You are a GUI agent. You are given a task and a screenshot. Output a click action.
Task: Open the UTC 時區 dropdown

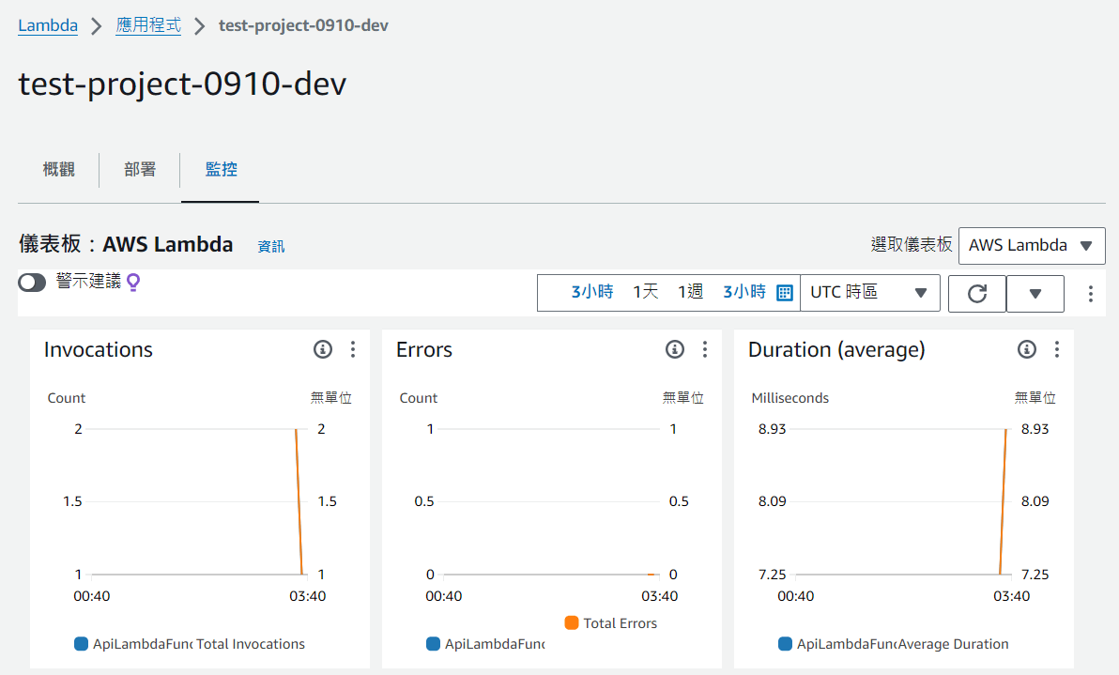[x=869, y=292]
